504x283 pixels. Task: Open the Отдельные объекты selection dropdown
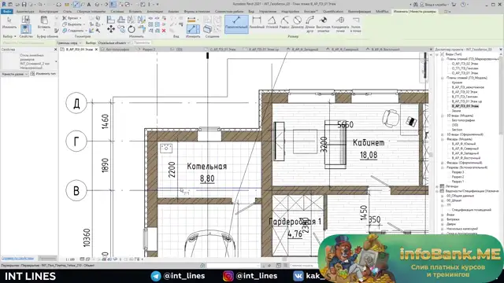click(113, 42)
